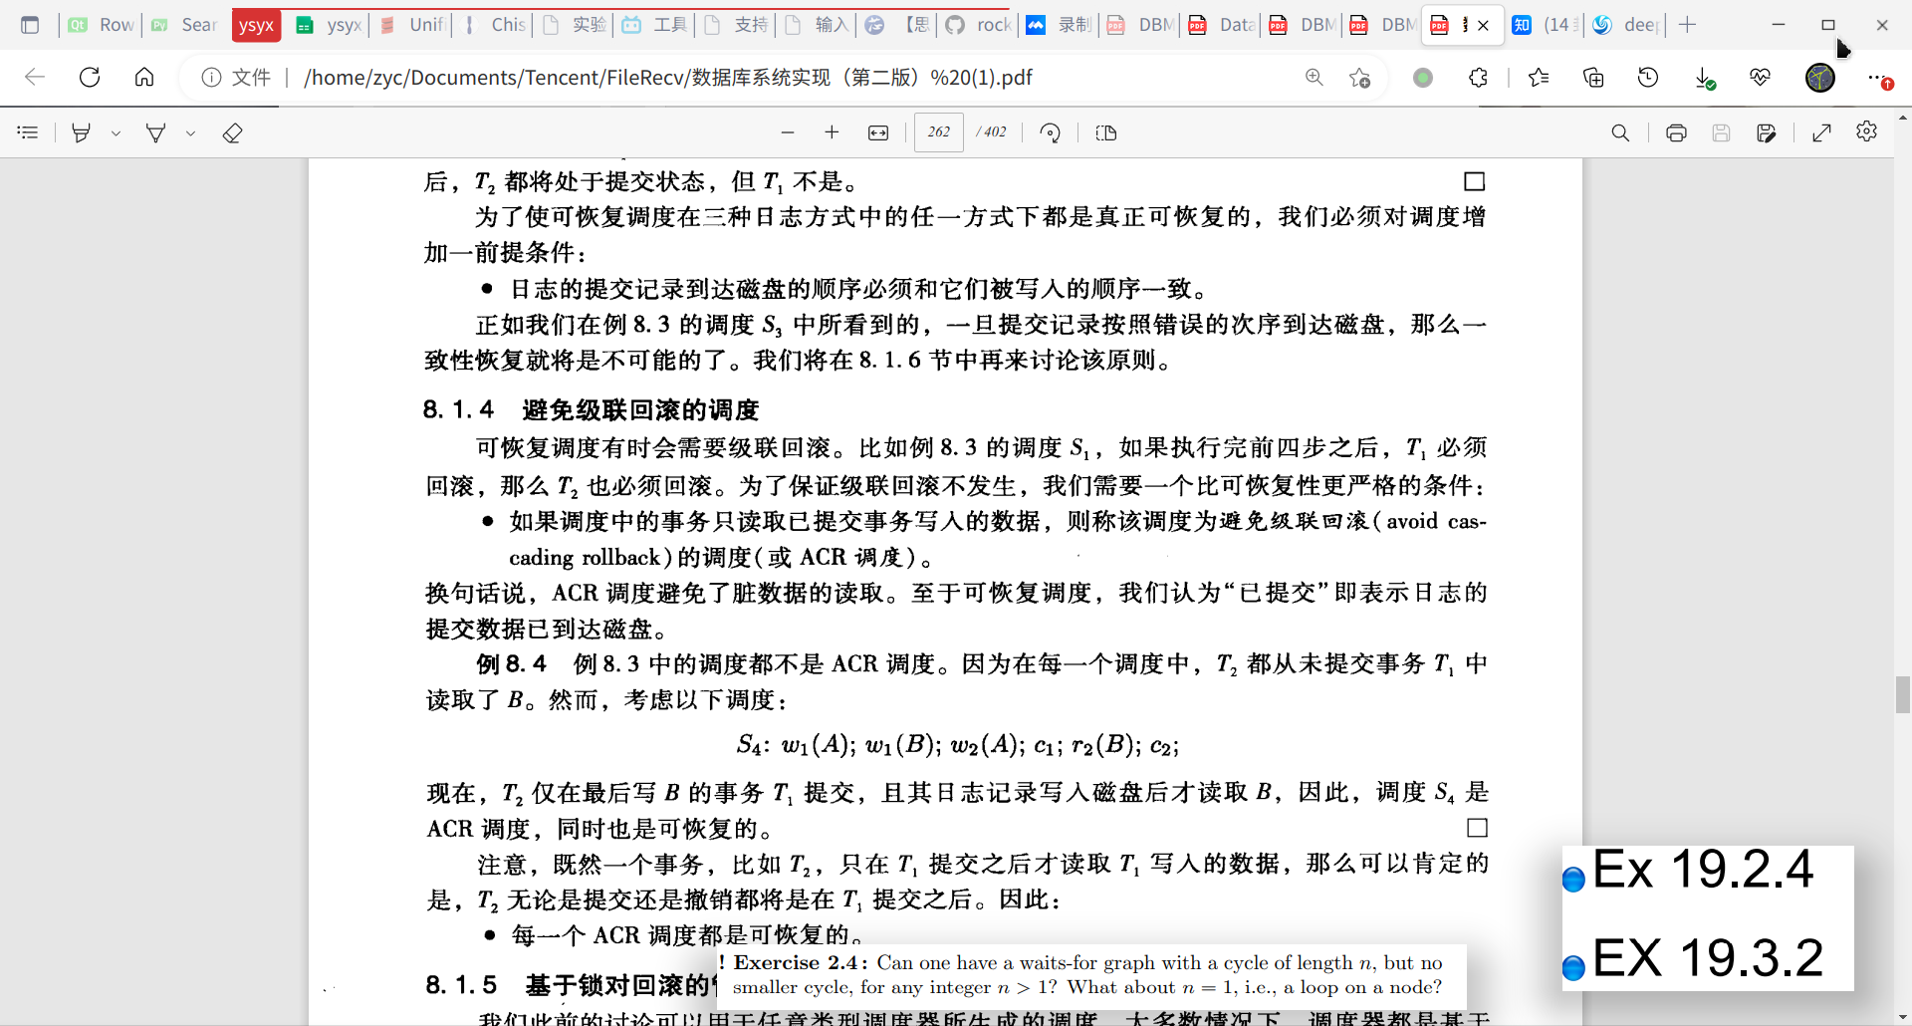The height and width of the screenshot is (1026, 1912).
Task: Open the PDF table of contents panel
Action: tap(28, 132)
